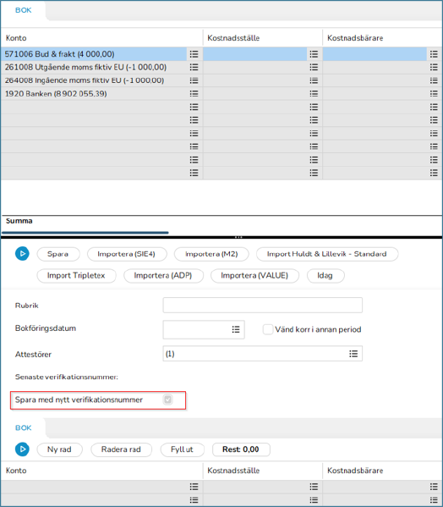This screenshot has height=507, width=443.
Task: Click the Fyll ut button
Action: [182, 449]
